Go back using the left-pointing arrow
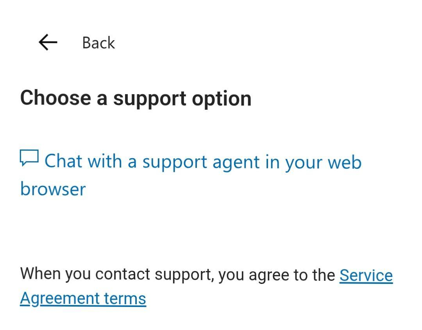The width and height of the screenshot is (422, 330). click(x=48, y=42)
